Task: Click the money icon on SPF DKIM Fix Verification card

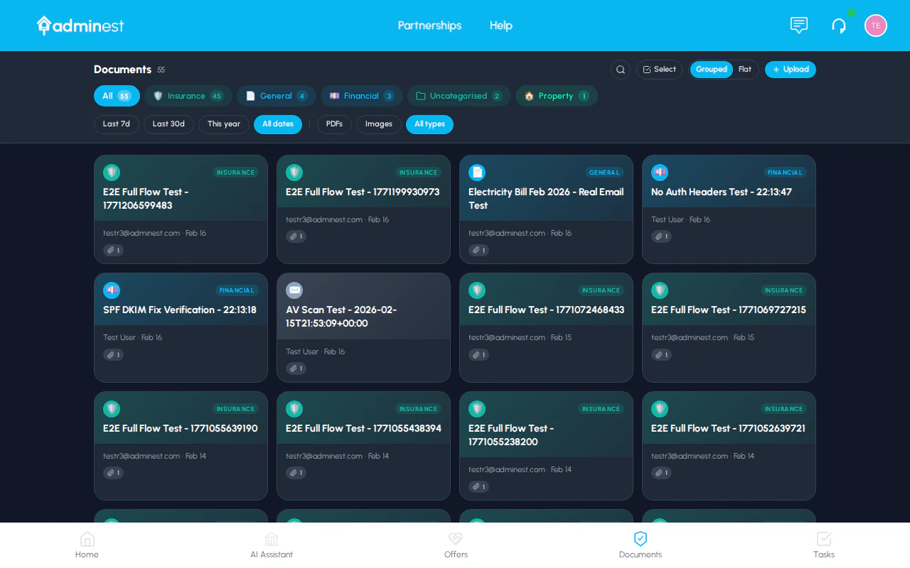Action: pos(112,290)
